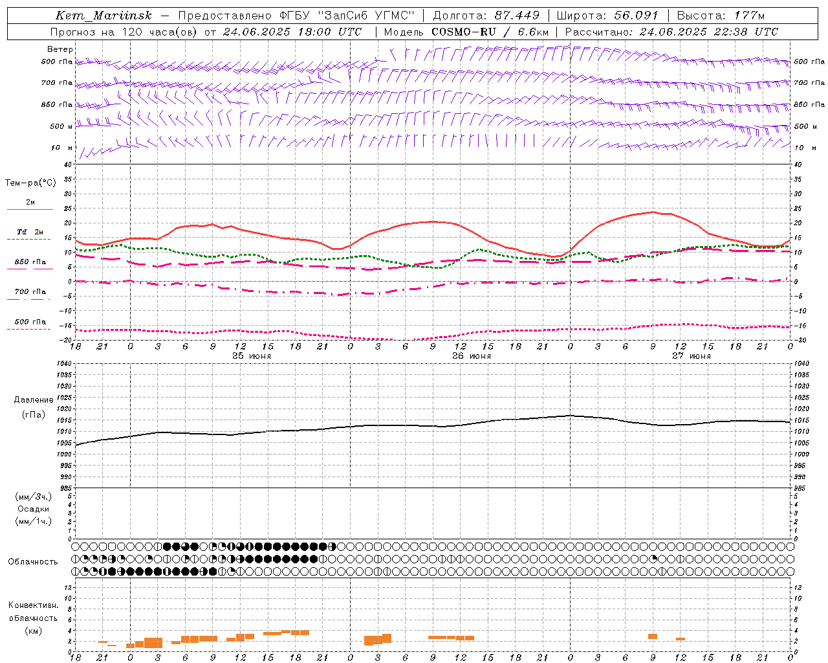828x663 pixels.
Task: Click the Облачность cloud cover label
Action: [x=33, y=562]
